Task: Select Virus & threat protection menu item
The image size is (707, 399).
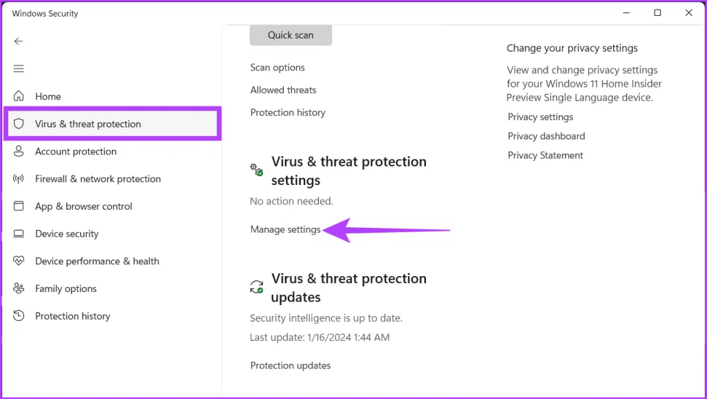Action: point(88,124)
